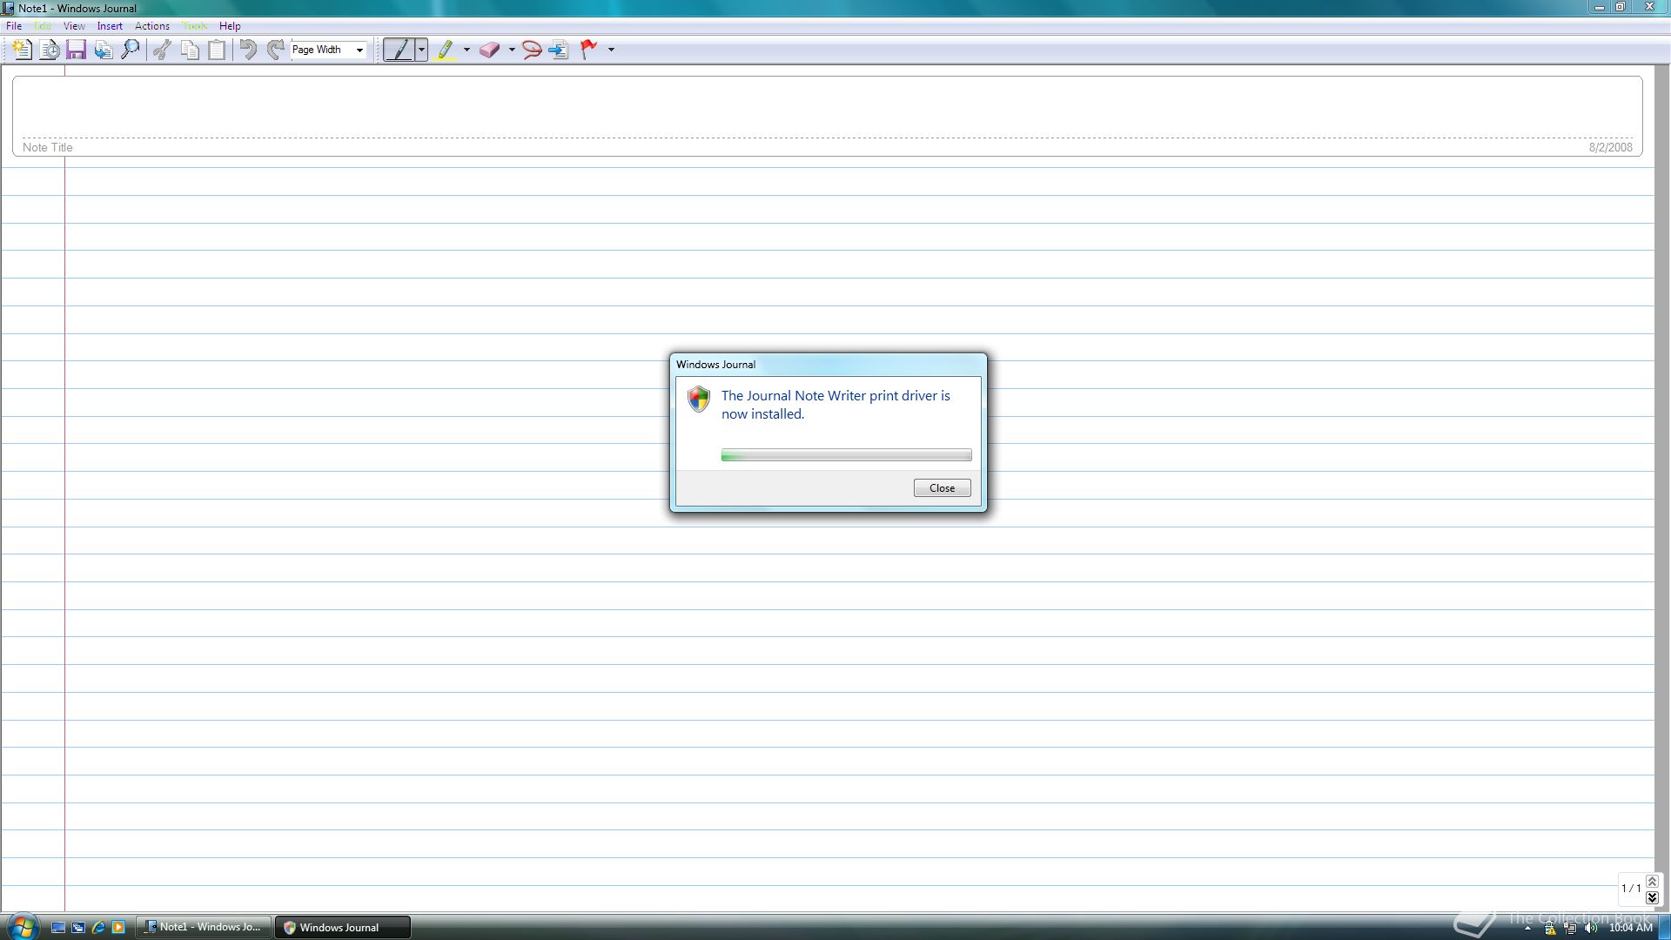
Task: Go to previous page with double up arrow
Action: click(1652, 882)
